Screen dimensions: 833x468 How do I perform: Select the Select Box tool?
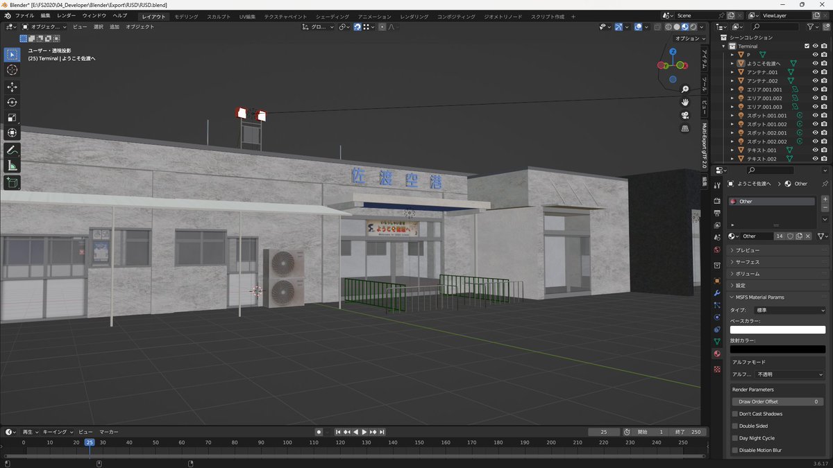tap(12, 55)
